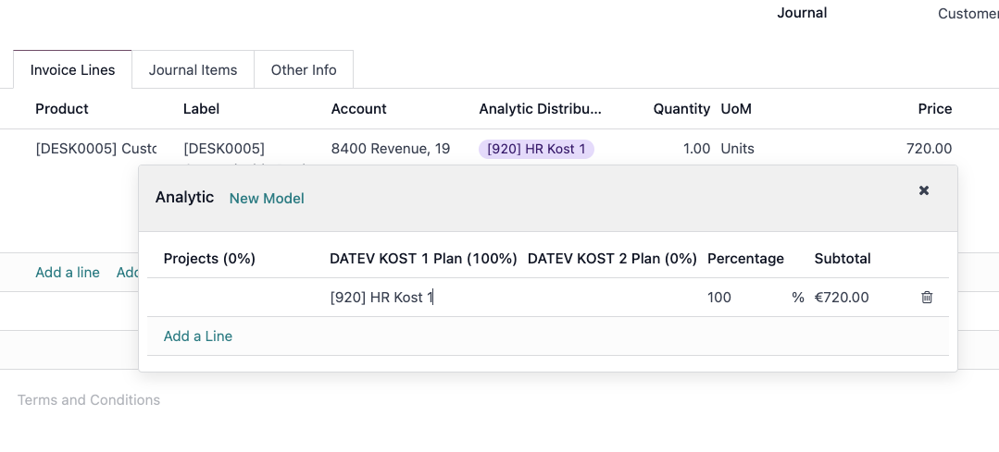
Task: Delete the analytic line with trash icon
Action: [x=927, y=297]
